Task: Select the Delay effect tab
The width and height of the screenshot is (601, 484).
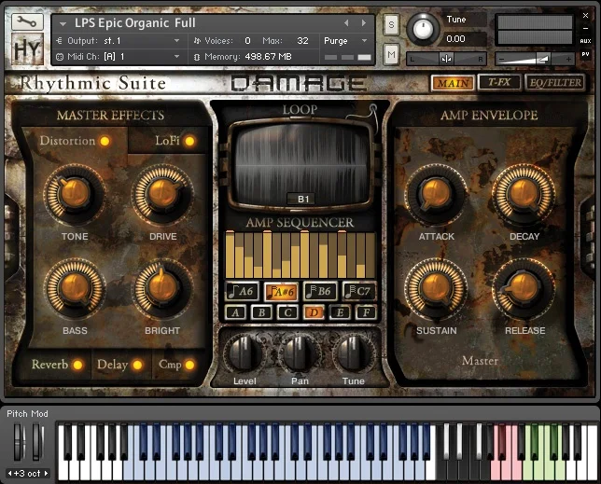Action: (x=112, y=365)
